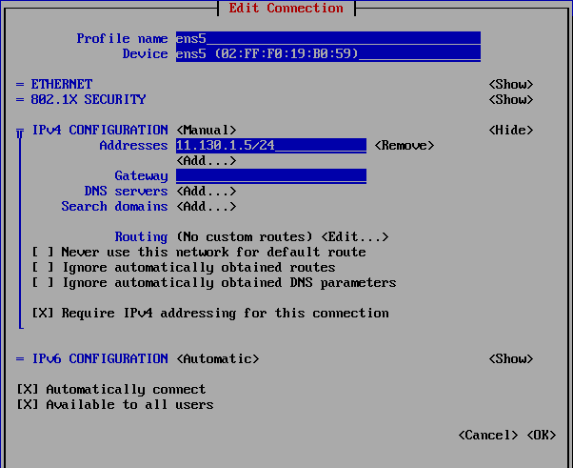The height and width of the screenshot is (468, 573).
Task: Toggle ignore automatically obtained DNS parameters
Action: click(x=42, y=282)
